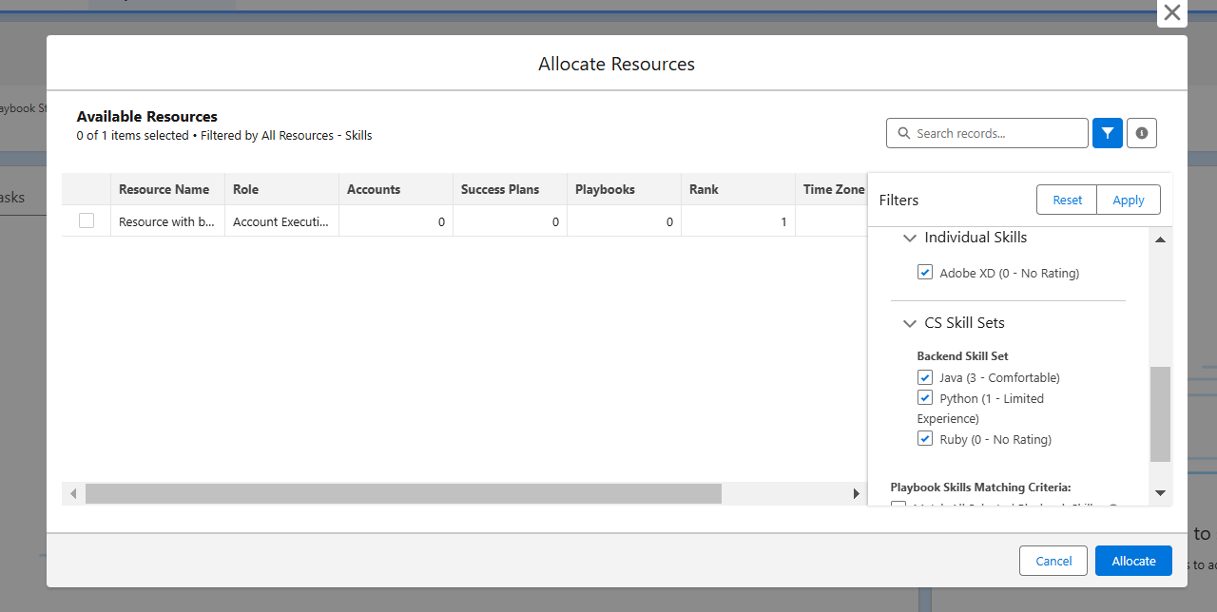The height and width of the screenshot is (612, 1217).
Task: Cancel the resource allocation
Action: 1053,561
